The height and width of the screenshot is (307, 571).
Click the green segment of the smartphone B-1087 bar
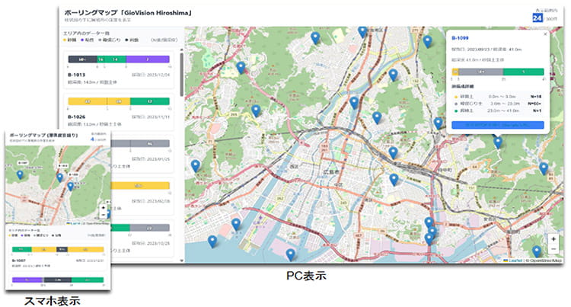tap(22, 249)
